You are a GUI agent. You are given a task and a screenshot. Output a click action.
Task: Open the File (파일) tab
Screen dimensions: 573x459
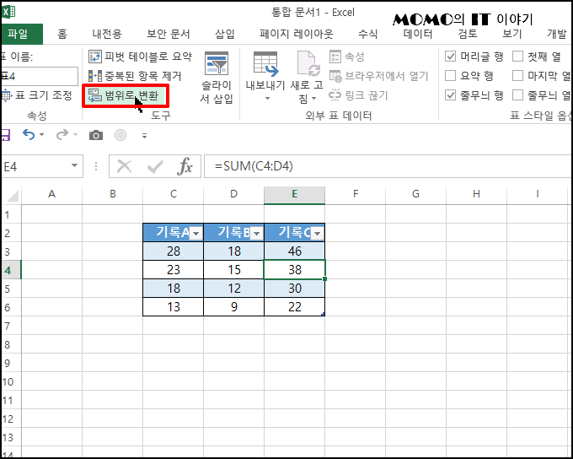point(21,34)
